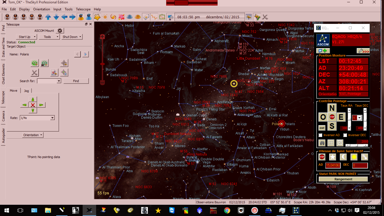Click the crosshair sync icon in Telescope panel
The image size is (384, 216).
pos(64,63)
